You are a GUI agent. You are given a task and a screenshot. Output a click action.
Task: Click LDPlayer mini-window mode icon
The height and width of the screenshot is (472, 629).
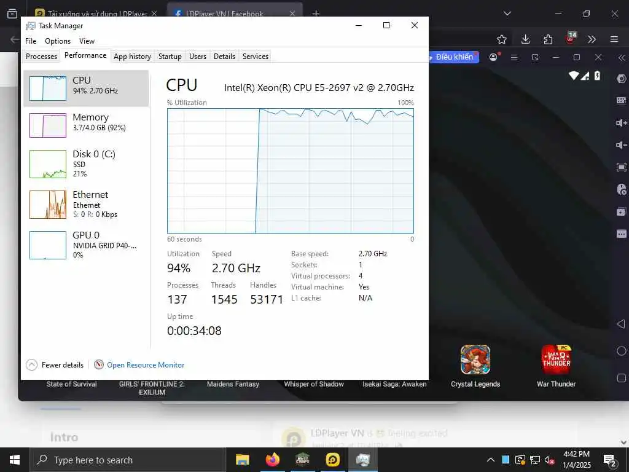point(535,57)
